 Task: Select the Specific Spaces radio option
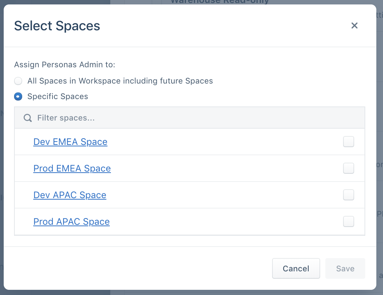tap(18, 96)
